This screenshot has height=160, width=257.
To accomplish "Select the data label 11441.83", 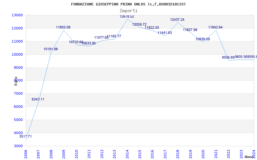I will 164,33.
